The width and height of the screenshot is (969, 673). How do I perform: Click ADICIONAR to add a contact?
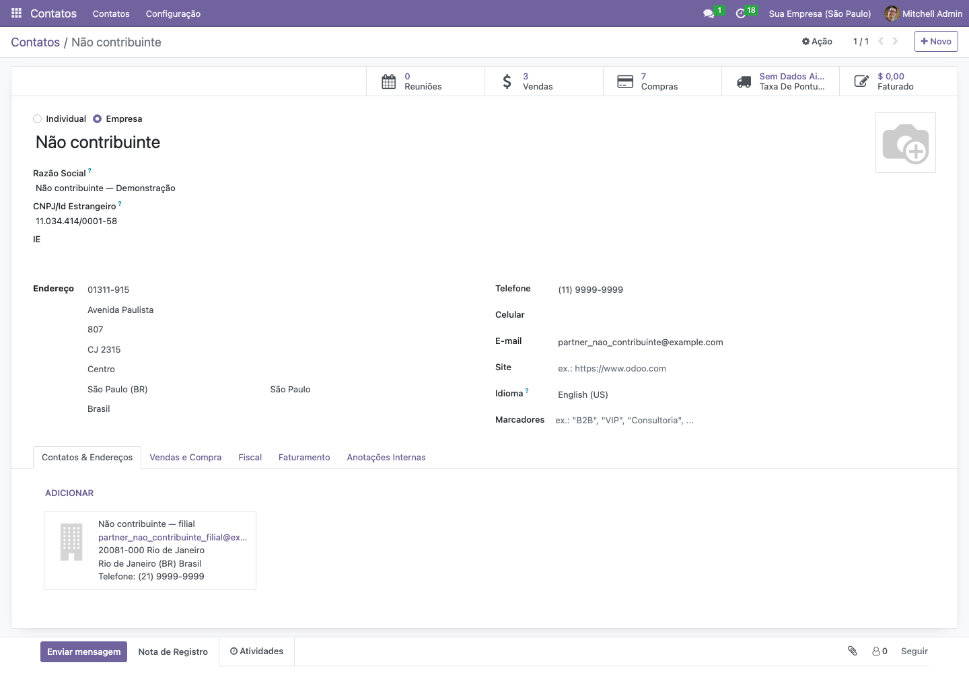pyautogui.click(x=69, y=493)
